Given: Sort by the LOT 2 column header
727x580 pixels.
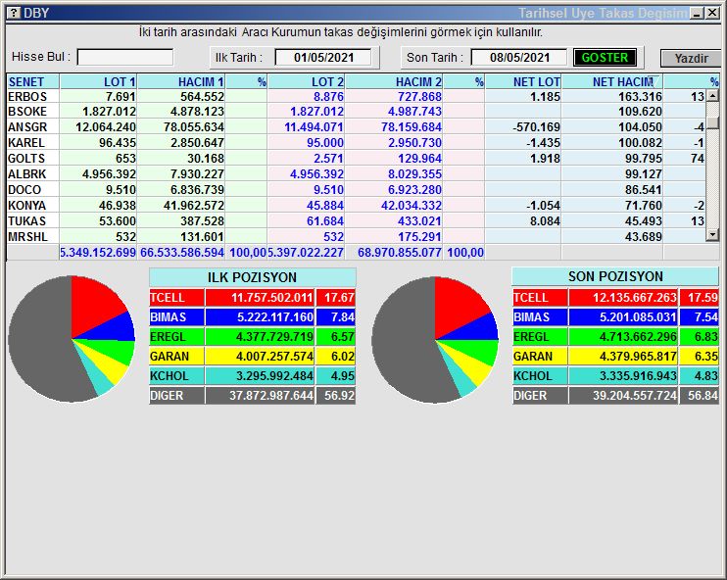Looking at the screenshot, I should (x=307, y=82).
